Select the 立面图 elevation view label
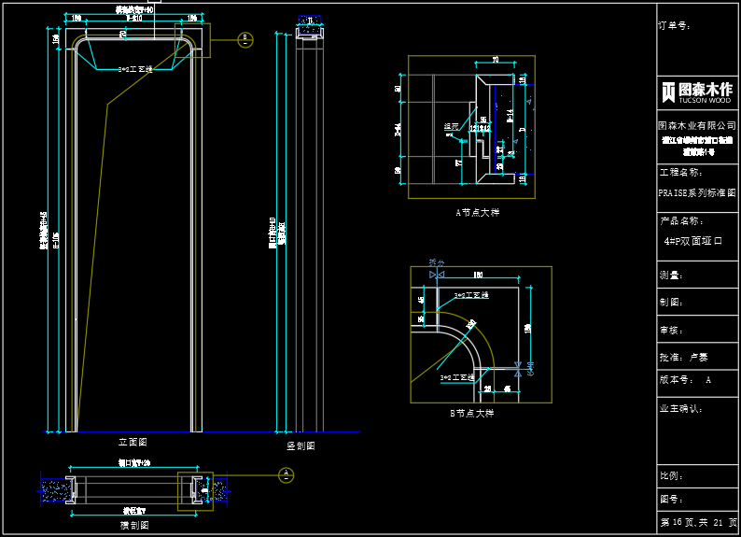The width and height of the screenshot is (741, 537). pos(132,442)
